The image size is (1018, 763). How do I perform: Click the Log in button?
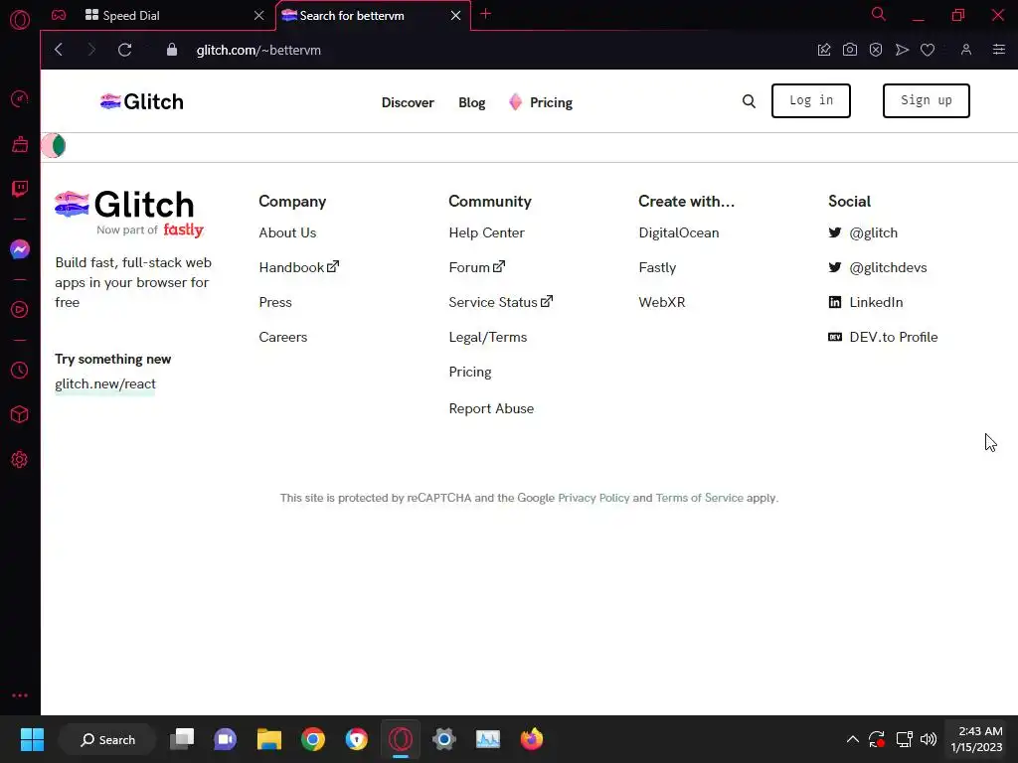[811, 100]
